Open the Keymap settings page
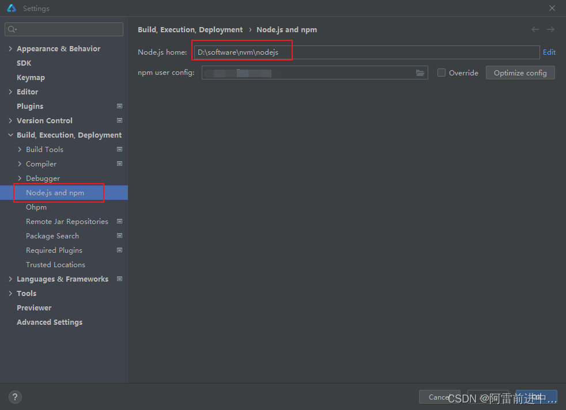 point(31,78)
